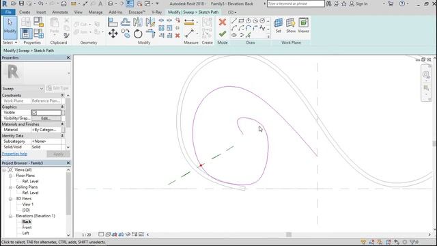Click the Rotate tool icon

click(x=138, y=33)
